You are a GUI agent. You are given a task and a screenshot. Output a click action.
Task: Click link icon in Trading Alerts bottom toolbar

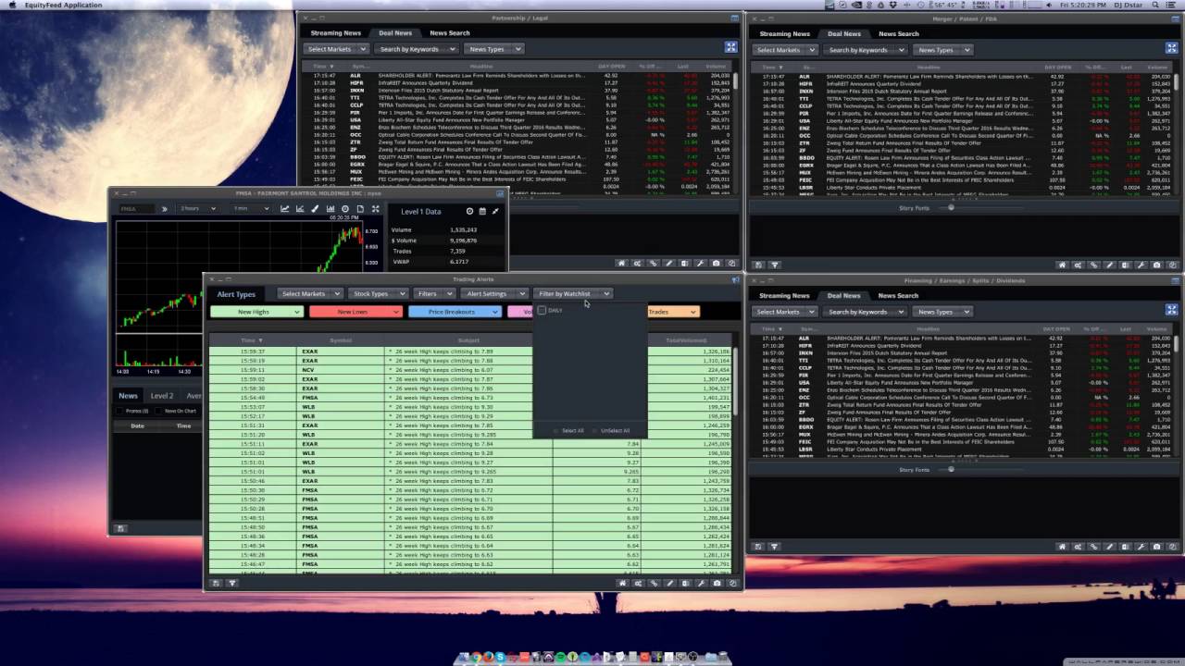[654, 584]
